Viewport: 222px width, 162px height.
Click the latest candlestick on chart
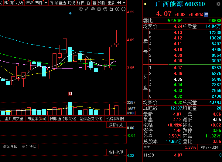116,44
